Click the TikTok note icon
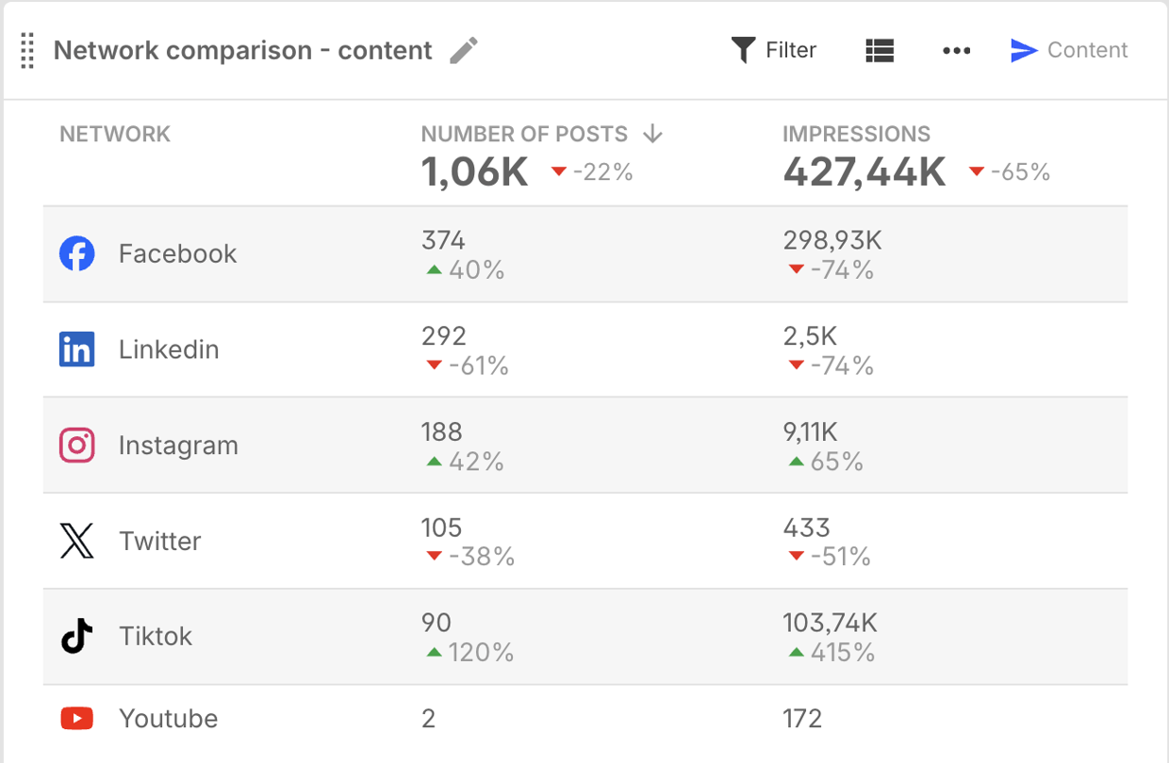The width and height of the screenshot is (1169, 763). click(76, 637)
